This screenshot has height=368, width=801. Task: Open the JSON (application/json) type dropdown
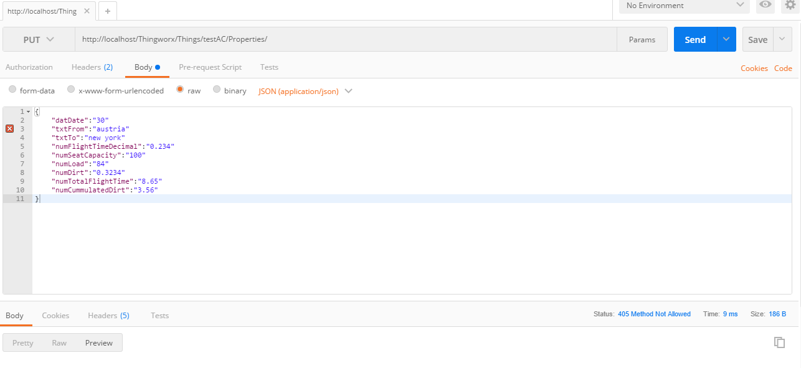tap(305, 91)
